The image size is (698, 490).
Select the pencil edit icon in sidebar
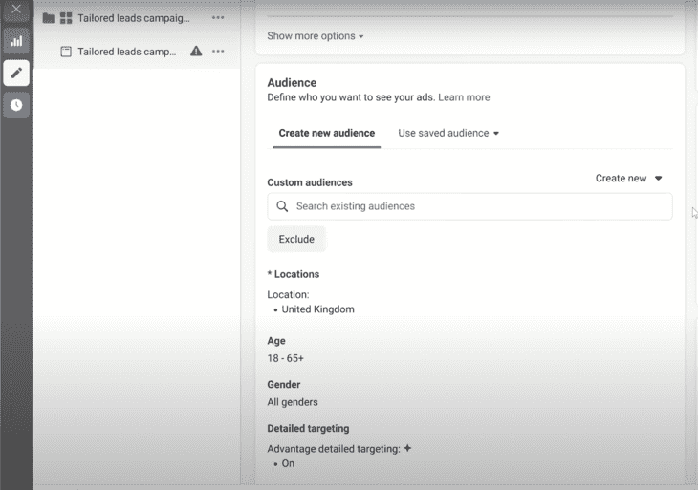tap(16, 73)
